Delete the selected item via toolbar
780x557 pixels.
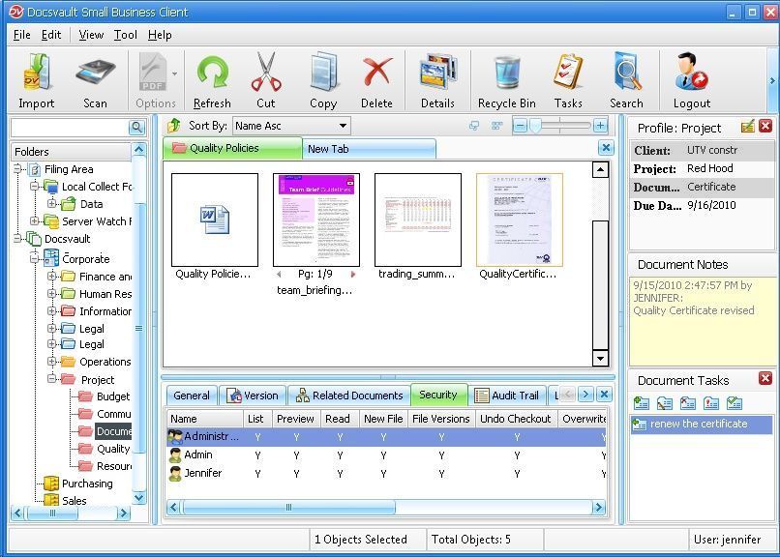[376, 81]
